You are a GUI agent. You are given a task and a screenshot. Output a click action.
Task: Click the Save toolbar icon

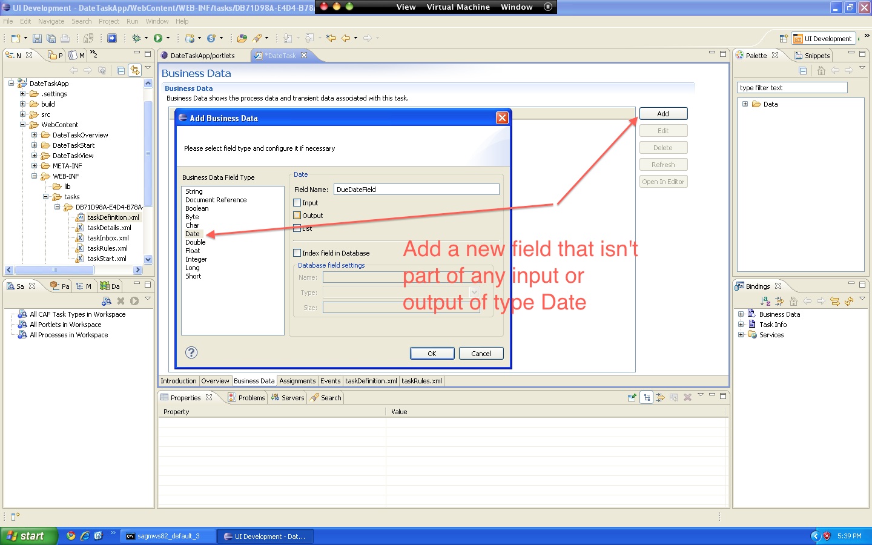[x=37, y=38]
